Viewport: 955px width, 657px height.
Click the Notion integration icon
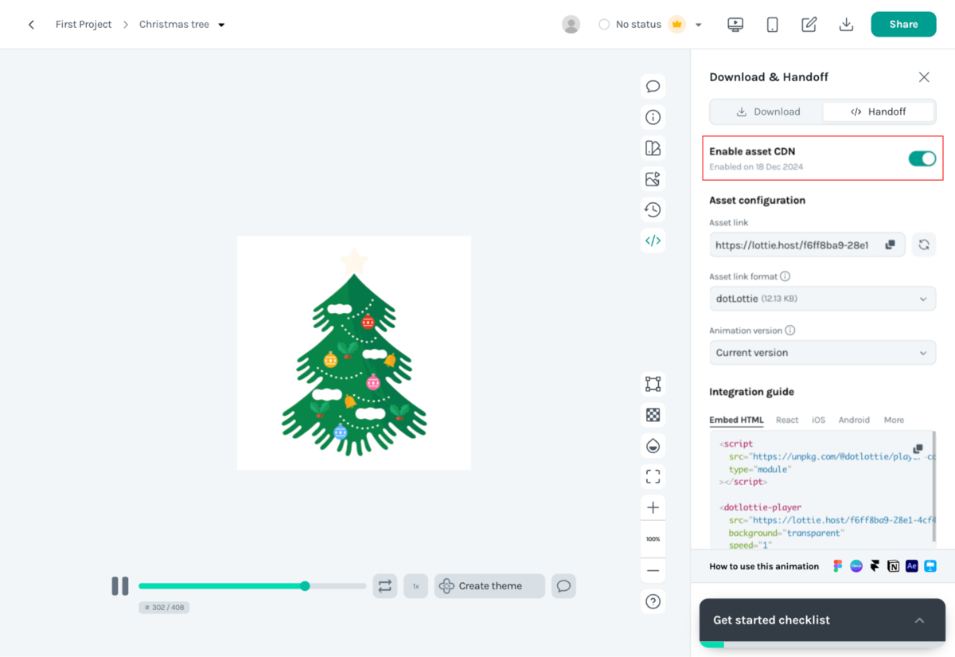(x=894, y=566)
